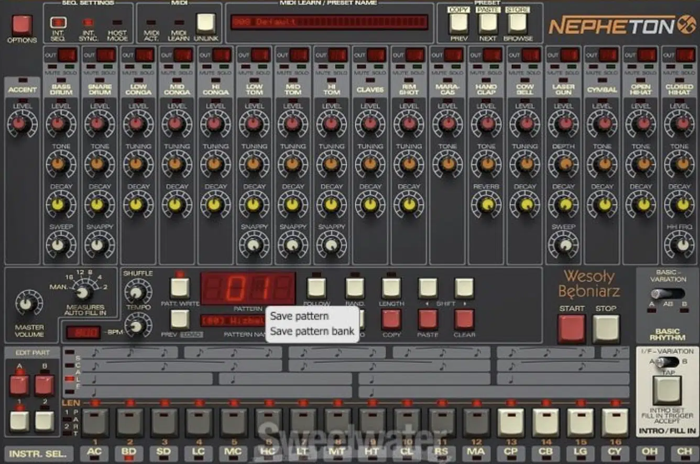Open the Open Hihat OUT selector
This screenshot has height=464, width=700.
pyautogui.click(x=647, y=54)
